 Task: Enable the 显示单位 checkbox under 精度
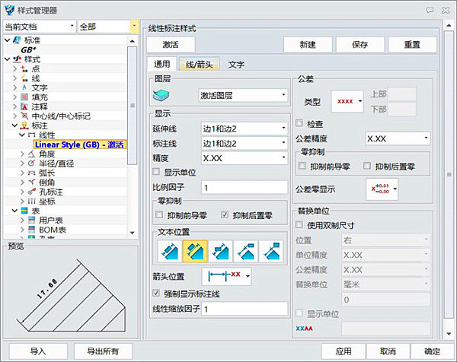[x=156, y=172]
